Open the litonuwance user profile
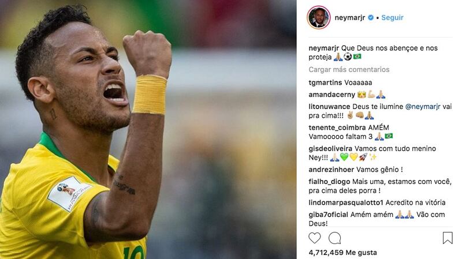462x259 pixels. [x=329, y=107]
